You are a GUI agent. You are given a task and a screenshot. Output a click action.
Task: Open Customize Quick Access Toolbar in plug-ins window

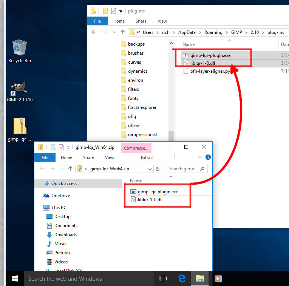point(121,11)
